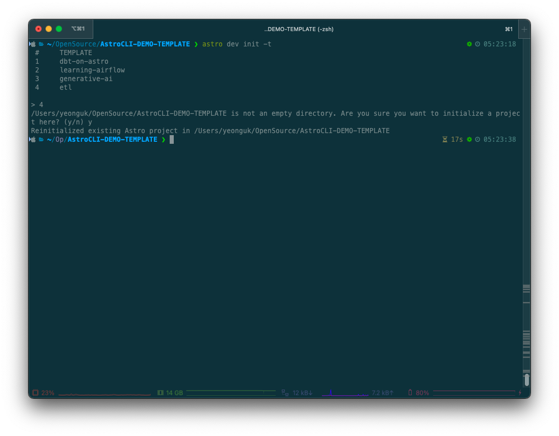Click the ⌘1 indicator in the title bar
Viewport: 559px width, 436px height.
click(x=509, y=29)
